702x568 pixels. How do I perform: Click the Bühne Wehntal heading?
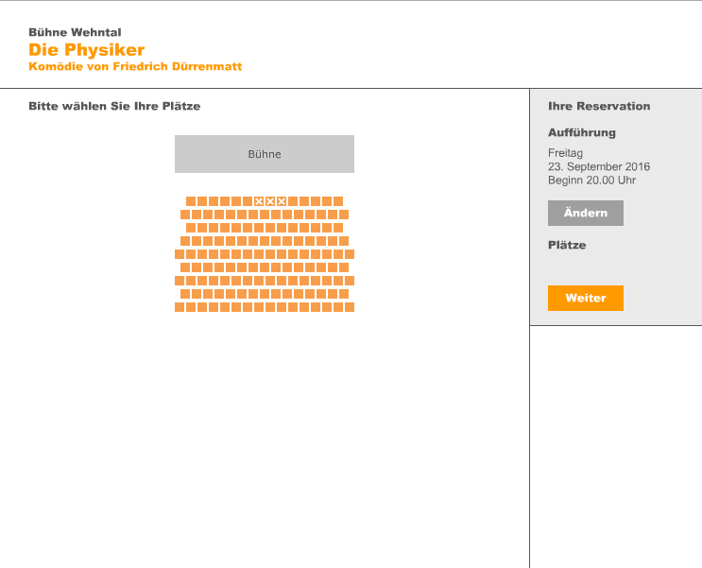pyautogui.click(x=75, y=32)
